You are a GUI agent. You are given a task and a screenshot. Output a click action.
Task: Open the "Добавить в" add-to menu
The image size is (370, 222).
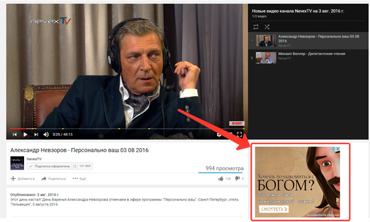tap(22, 179)
